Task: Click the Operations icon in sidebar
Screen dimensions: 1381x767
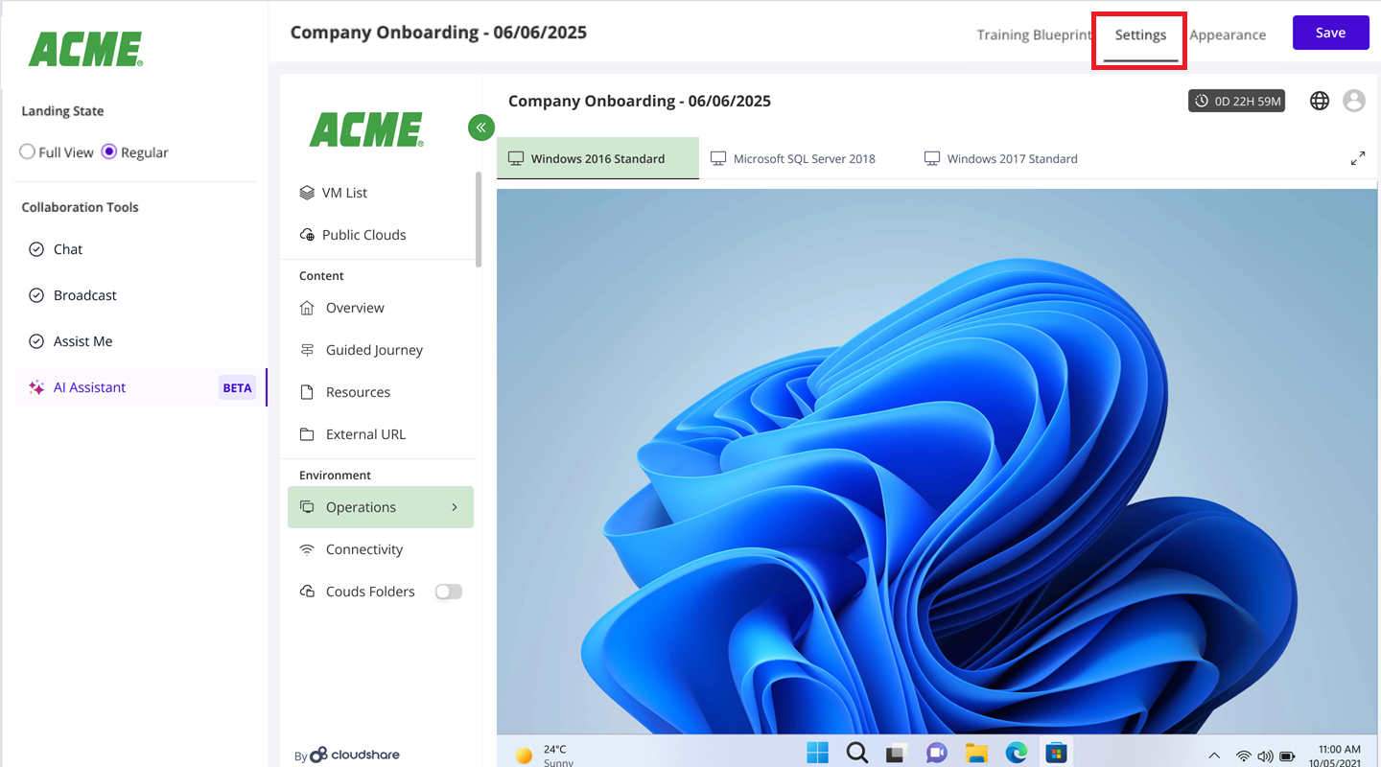Action: 307,507
